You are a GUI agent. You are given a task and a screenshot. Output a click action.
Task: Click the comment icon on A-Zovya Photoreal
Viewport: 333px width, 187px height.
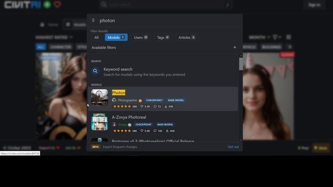155,131
